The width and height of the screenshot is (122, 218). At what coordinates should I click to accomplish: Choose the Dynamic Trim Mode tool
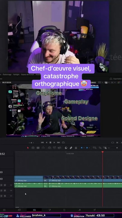38,148
